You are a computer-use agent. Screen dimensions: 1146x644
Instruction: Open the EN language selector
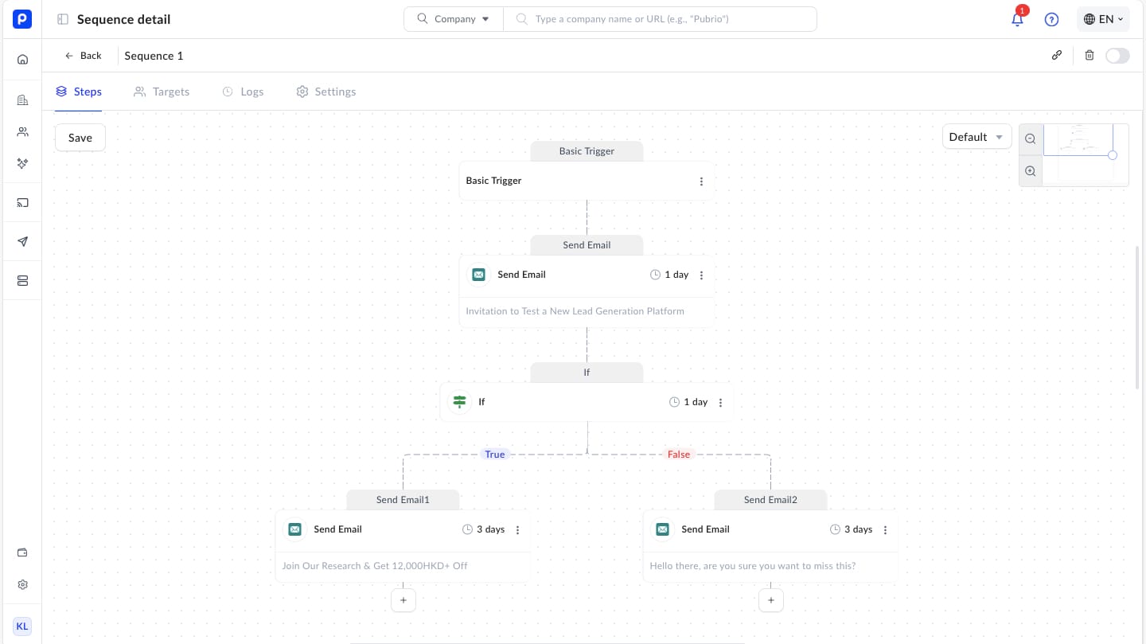(x=1103, y=19)
